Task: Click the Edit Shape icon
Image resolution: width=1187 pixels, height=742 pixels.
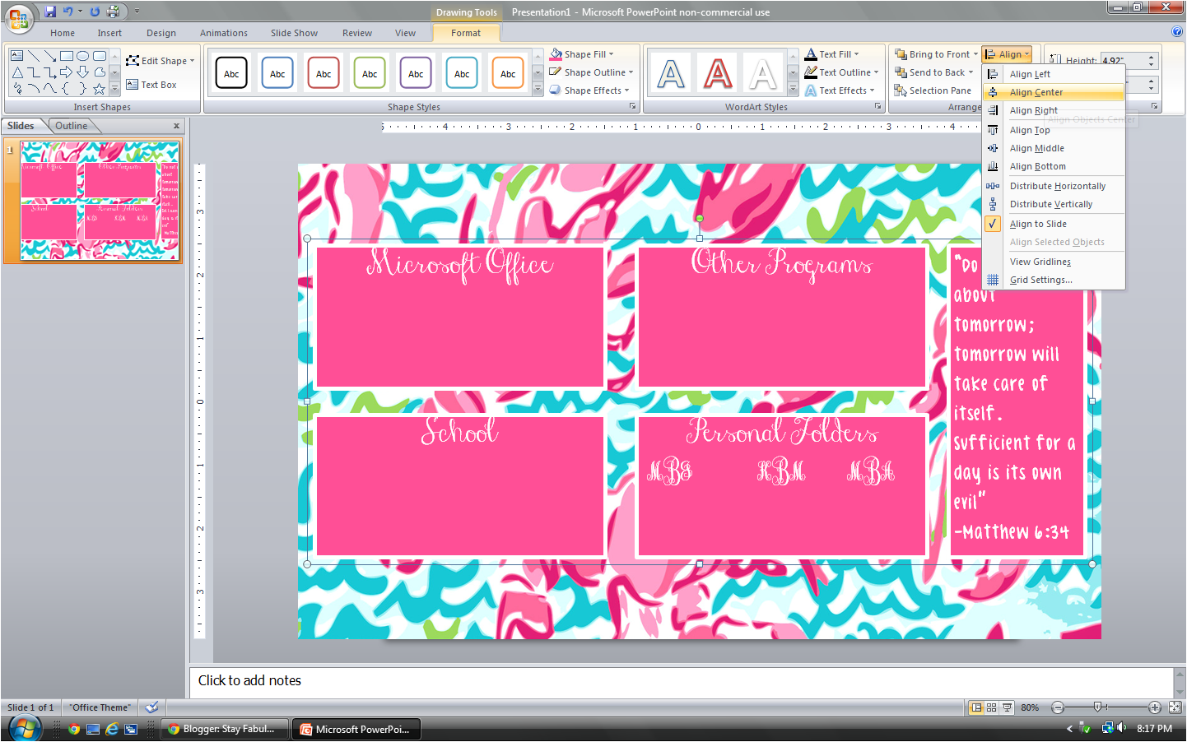Action: [132, 61]
